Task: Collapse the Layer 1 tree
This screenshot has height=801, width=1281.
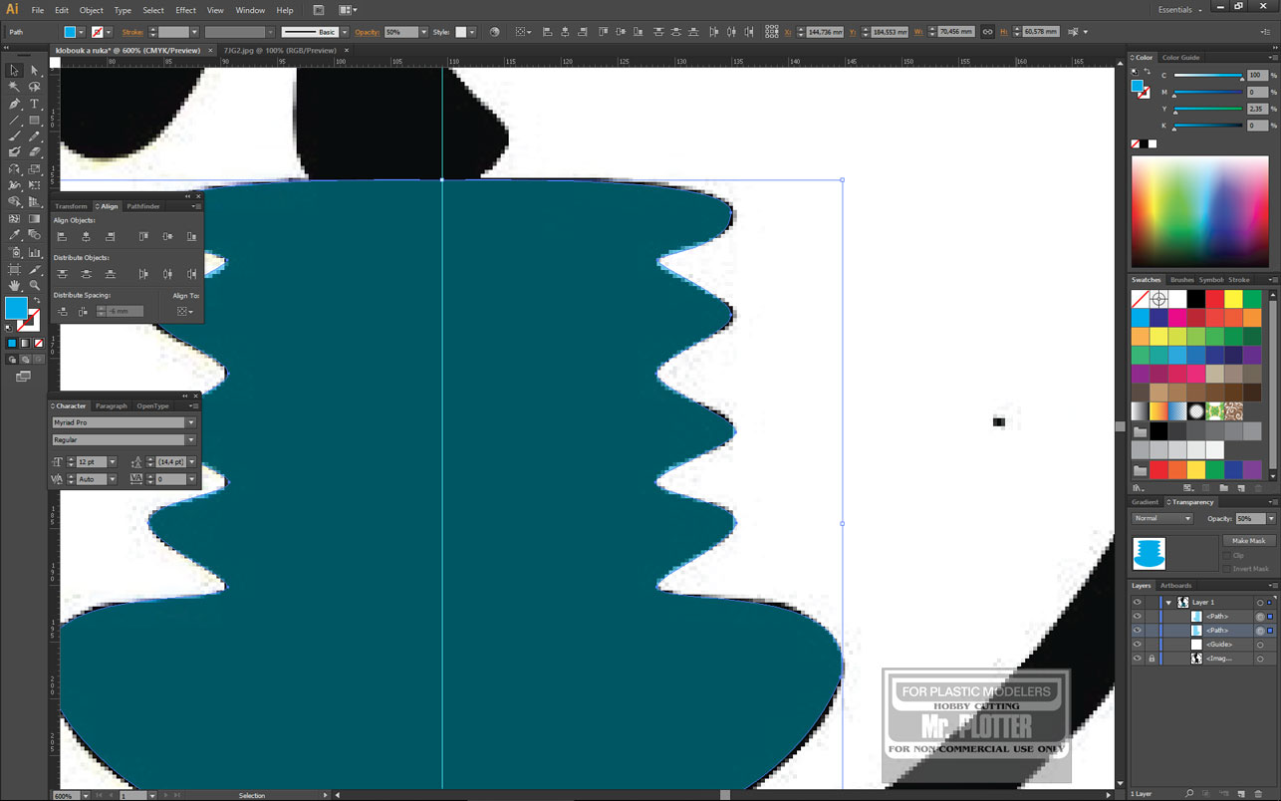Action: point(1168,602)
